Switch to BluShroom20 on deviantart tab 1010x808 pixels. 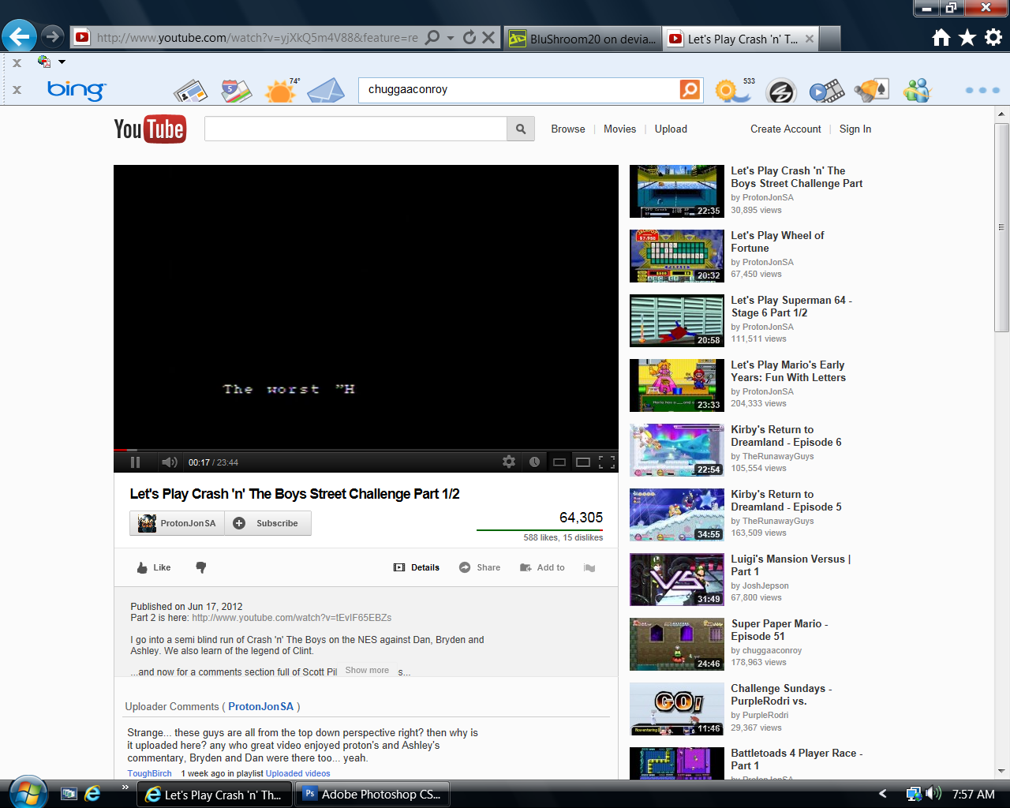click(582, 38)
